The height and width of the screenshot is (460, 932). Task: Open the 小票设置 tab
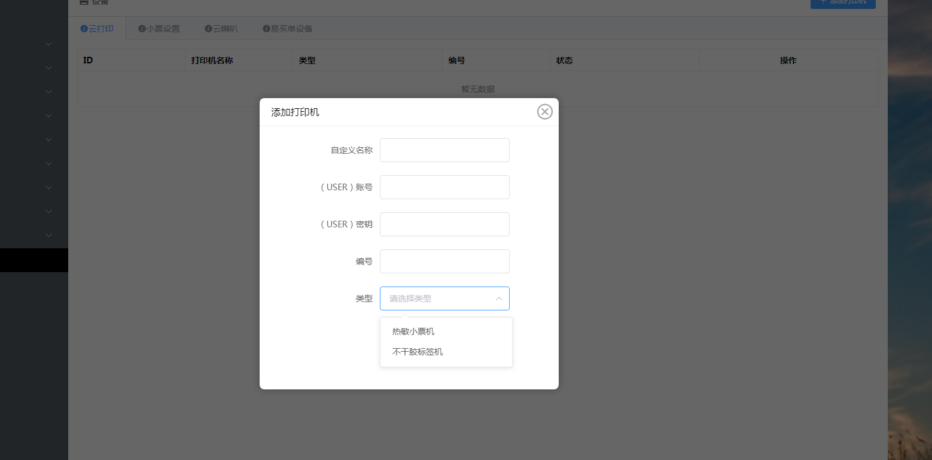pyautogui.click(x=159, y=28)
